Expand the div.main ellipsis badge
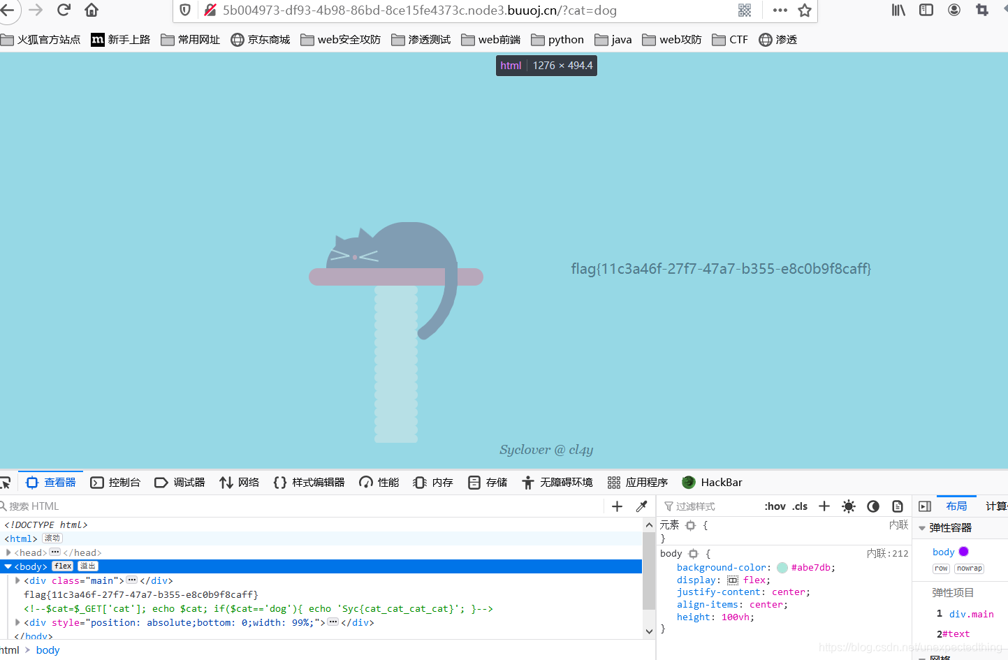This screenshot has width=1008, height=660. [x=131, y=580]
